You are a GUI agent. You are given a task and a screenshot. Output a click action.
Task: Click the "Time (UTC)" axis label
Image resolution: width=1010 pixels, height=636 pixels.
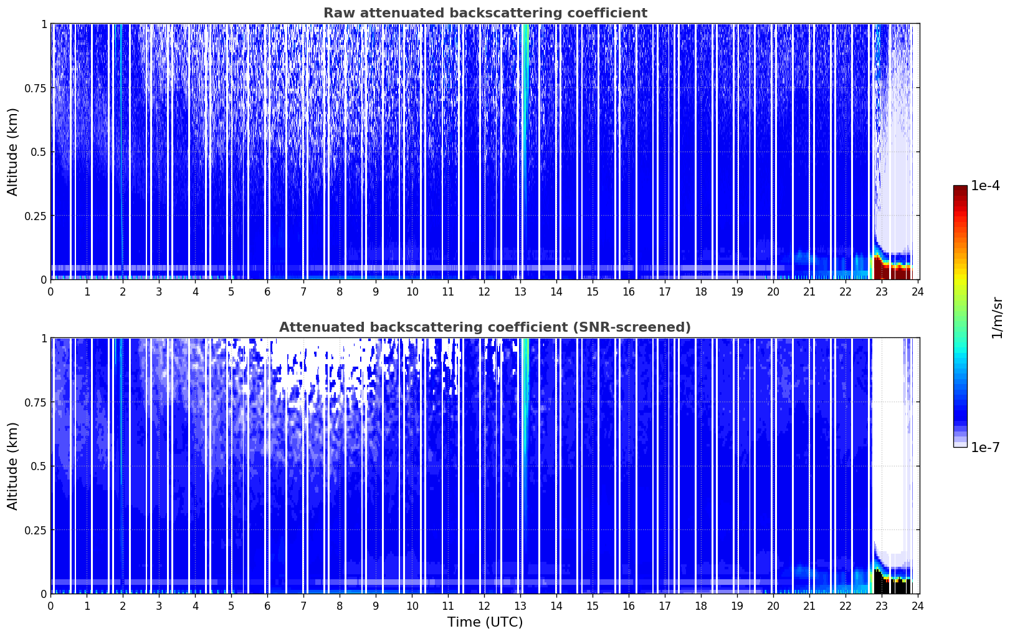tap(485, 622)
